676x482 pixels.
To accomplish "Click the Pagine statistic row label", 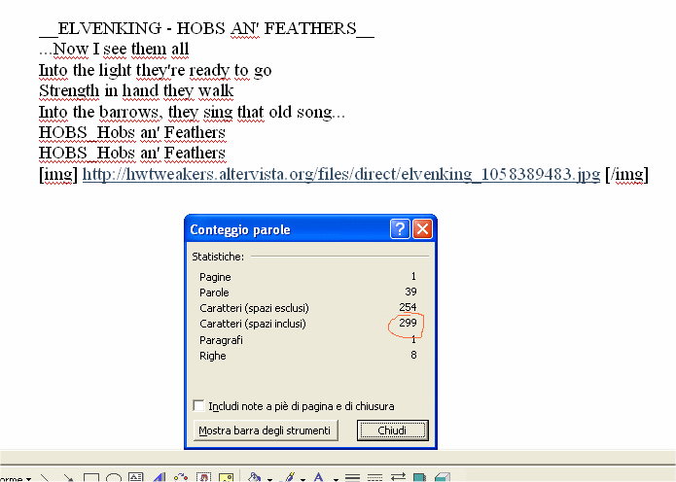I will (215, 277).
